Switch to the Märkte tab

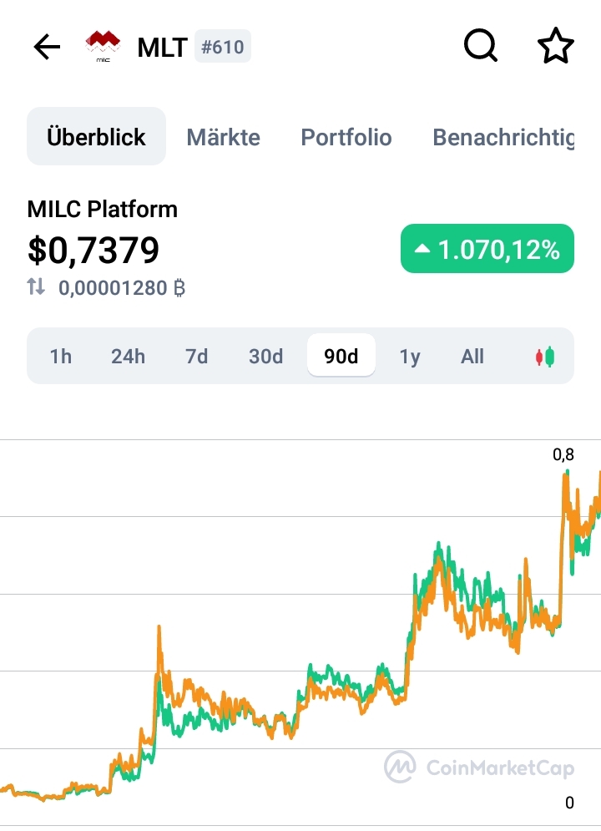(224, 137)
